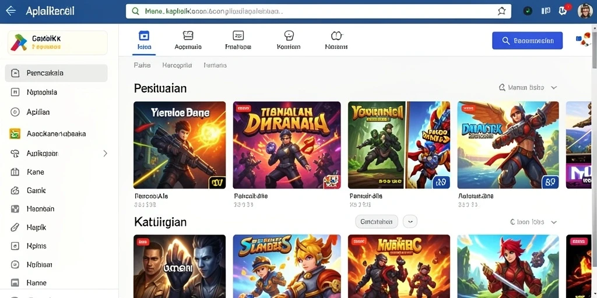Viewport: 597px width, 298px height.
Task: Click the address bar search field
Action: [318, 12]
